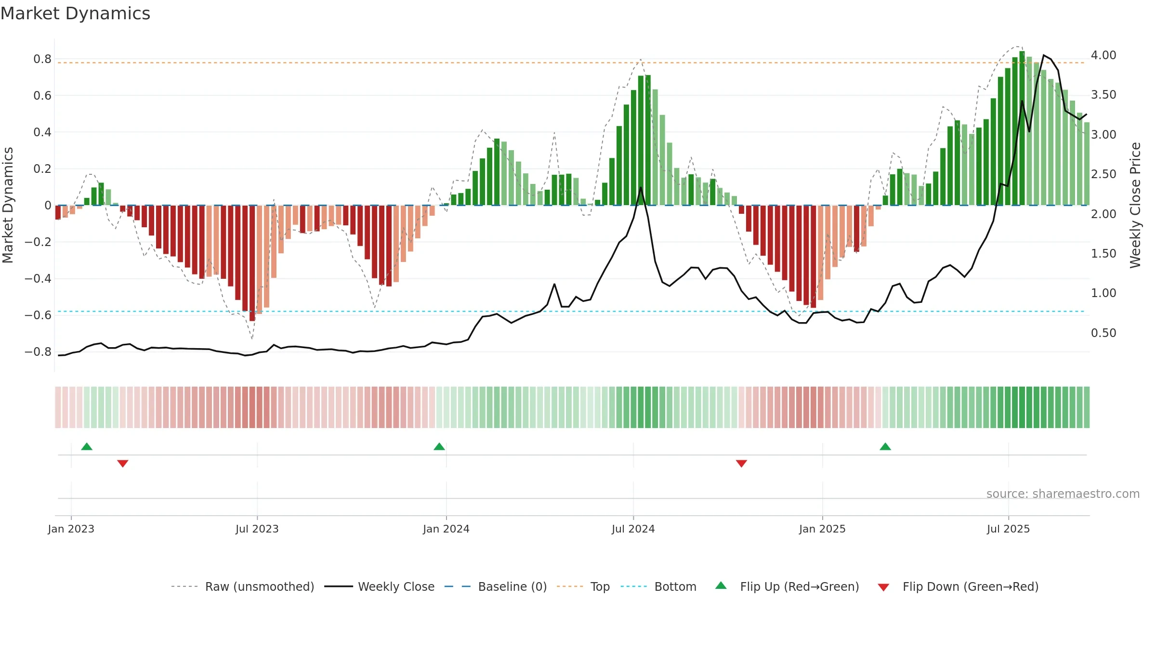Toggle Flip Up (Red→Green) legend item

point(787,586)
